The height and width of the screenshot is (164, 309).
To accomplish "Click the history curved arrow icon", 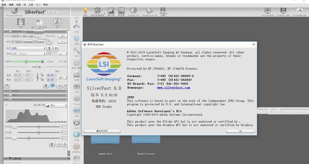I will pos(76,27).
